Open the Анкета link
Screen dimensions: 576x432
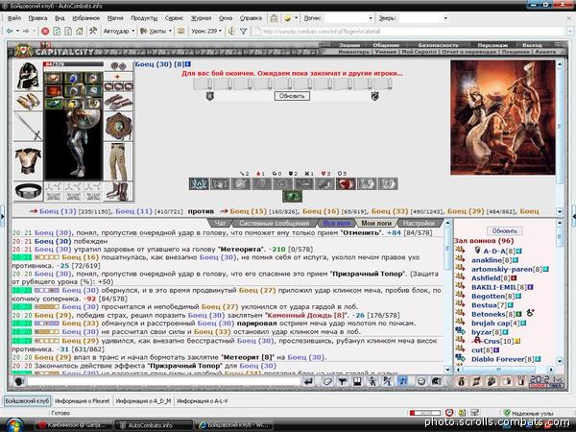click(545, 52)
